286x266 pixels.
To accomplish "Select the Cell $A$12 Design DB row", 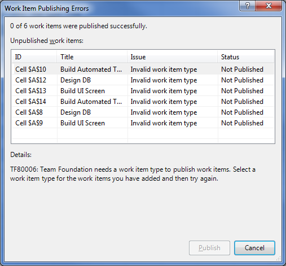I will [x=143, y=80].
